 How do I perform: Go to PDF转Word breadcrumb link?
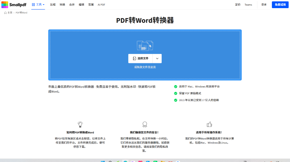tap(21, 13)
